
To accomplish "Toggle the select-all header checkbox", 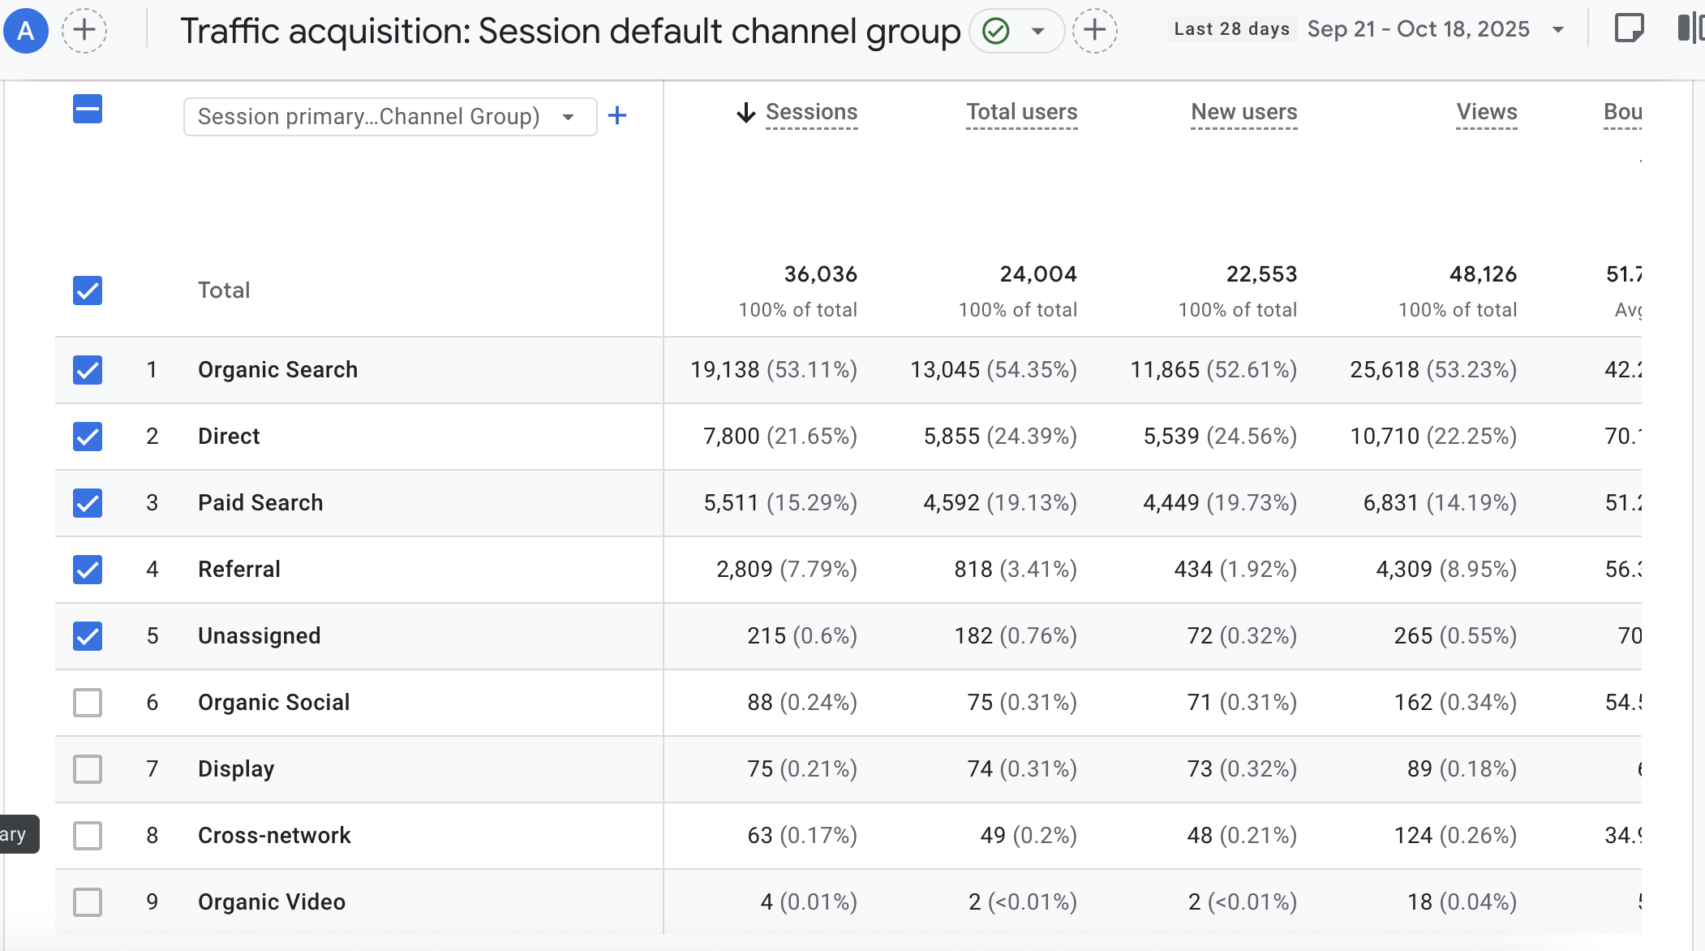I will coord(88,109).
